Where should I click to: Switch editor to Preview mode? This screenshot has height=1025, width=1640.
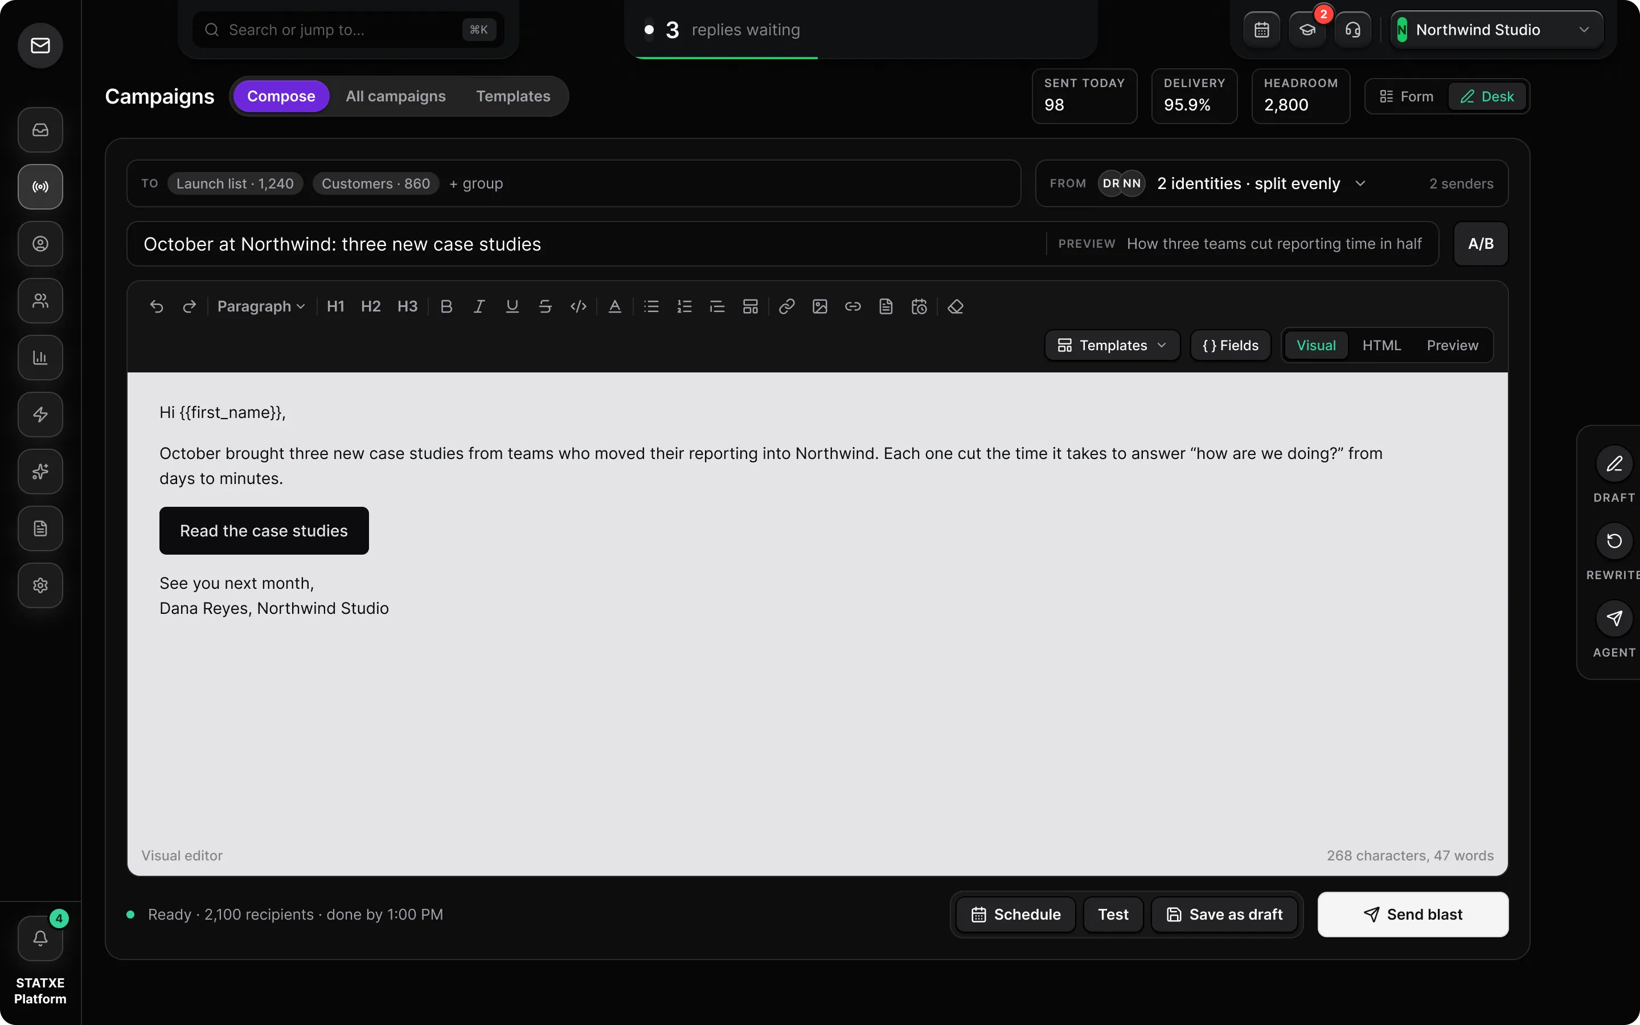[1452, 345]
